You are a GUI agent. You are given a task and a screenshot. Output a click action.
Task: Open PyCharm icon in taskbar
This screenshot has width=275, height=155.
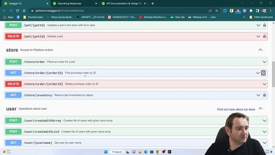click(x=169, y=152)
